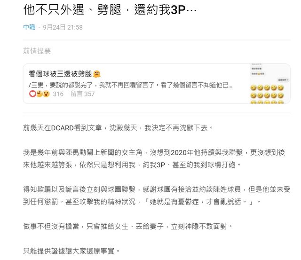The image size is (301, 260).
Task: Click the laughing emoji reaction icon
Action: (x=40, y=94)
